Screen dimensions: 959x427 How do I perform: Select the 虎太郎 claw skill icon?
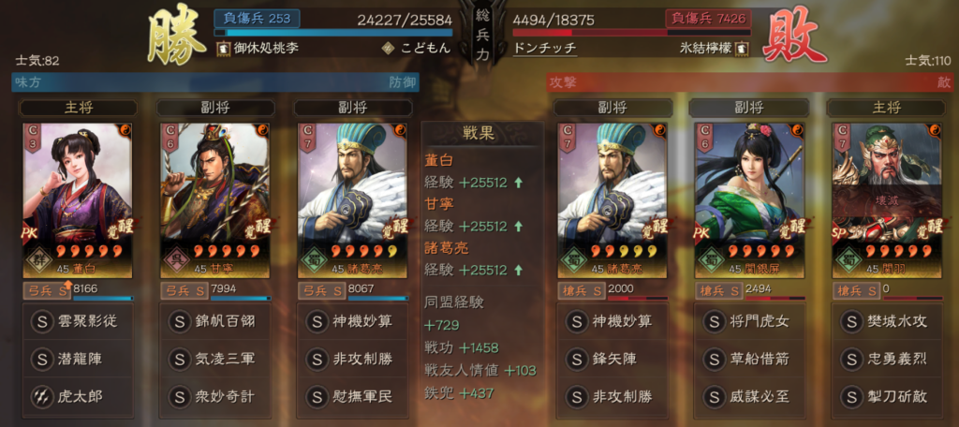[x=42, y=397]
